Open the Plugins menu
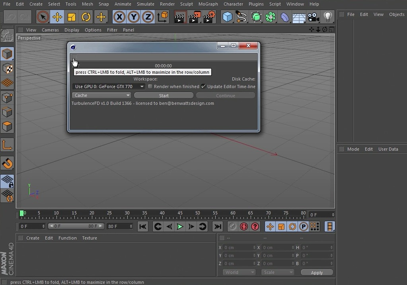The width and height of the screenshot is (407, 285). (x=256, y=4)
